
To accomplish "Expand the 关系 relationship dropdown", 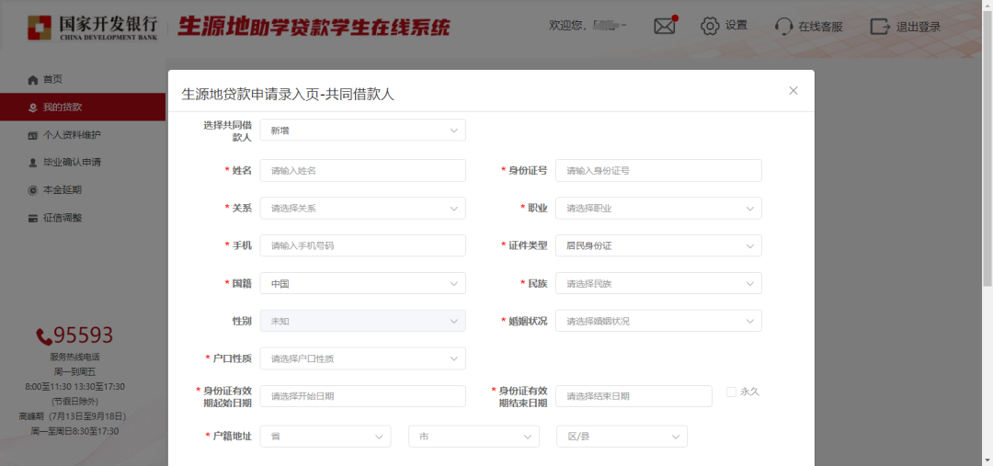I will (362, 208).
